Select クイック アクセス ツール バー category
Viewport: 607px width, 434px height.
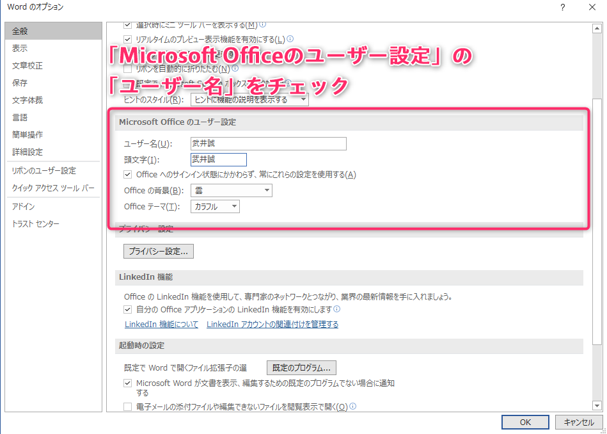(x=54, y=188)
